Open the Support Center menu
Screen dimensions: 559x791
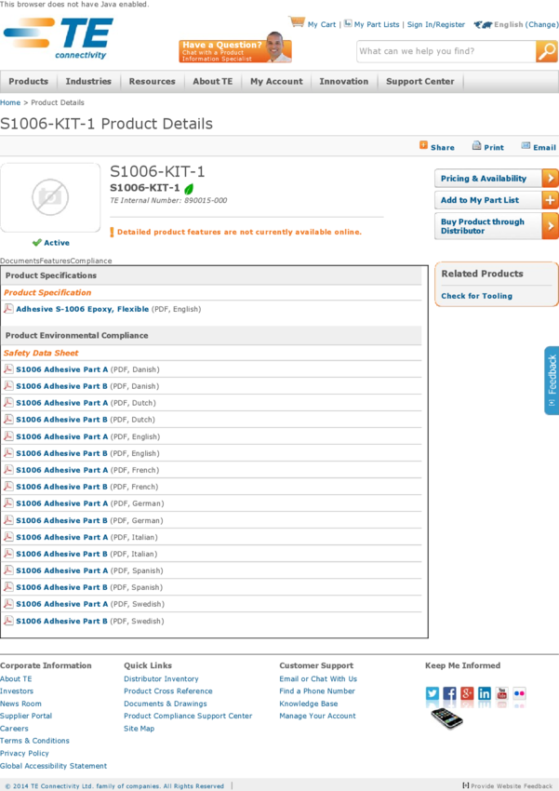tap(419, 81)
